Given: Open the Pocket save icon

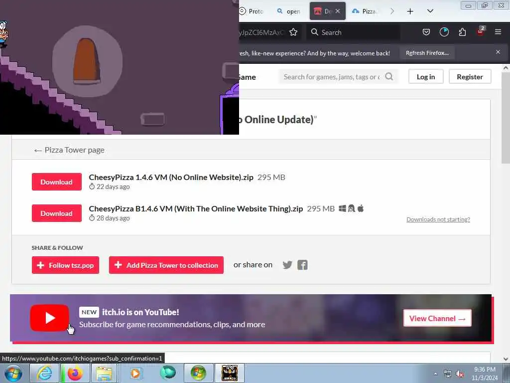Looking at the screenshot, I should (x=426, y=32).
